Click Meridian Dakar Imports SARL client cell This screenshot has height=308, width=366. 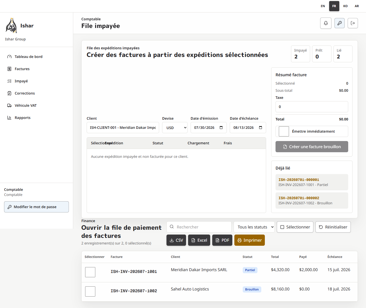point(199,270)
